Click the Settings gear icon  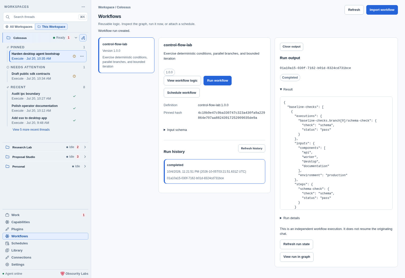(7, 265)
